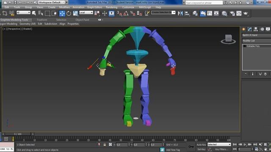Switch to the Freeform ribbon tab
The height and width of the screenshot is (152, 271).
(42, 20)
